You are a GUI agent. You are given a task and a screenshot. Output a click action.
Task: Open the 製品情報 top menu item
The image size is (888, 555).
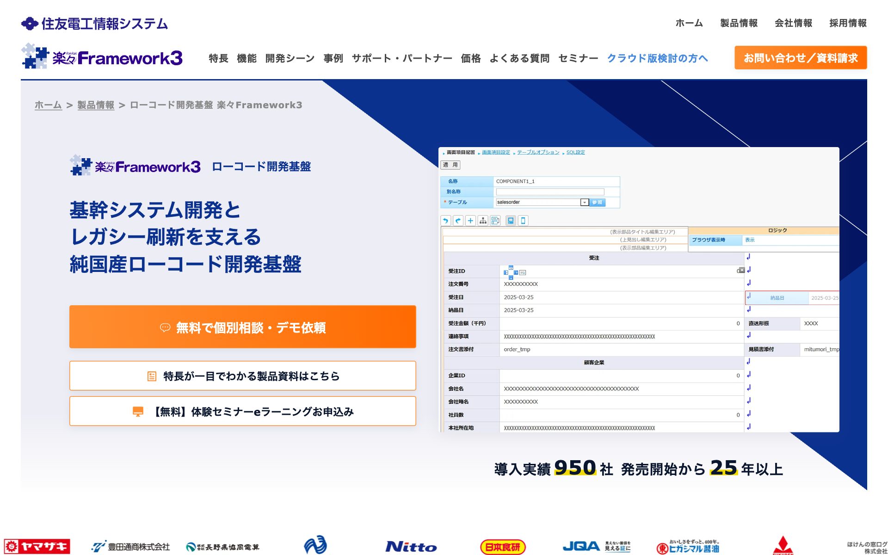(739, 23)
